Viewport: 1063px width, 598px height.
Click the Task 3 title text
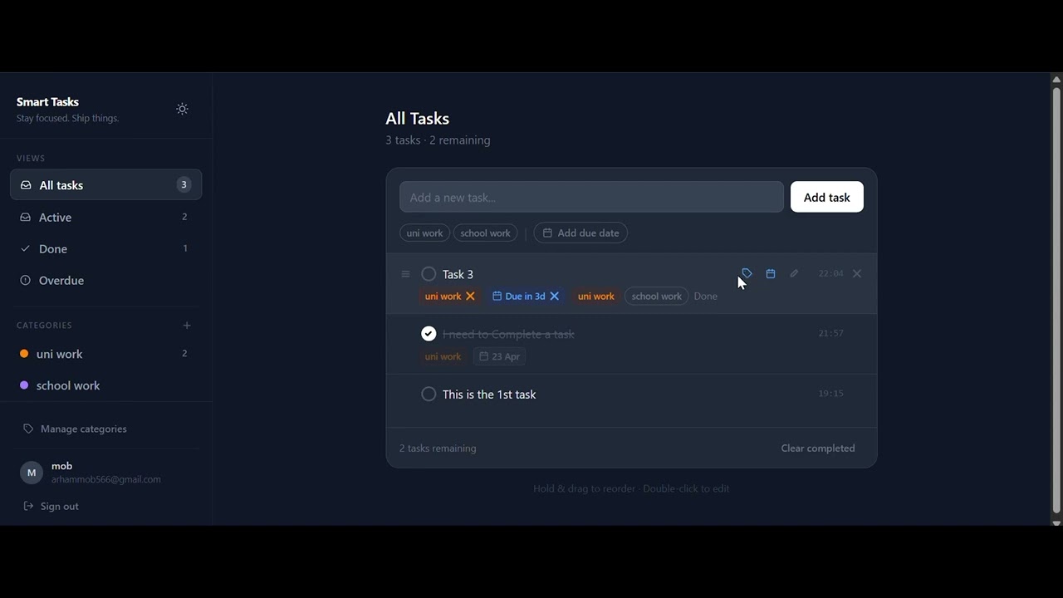(x=458, y=274)
